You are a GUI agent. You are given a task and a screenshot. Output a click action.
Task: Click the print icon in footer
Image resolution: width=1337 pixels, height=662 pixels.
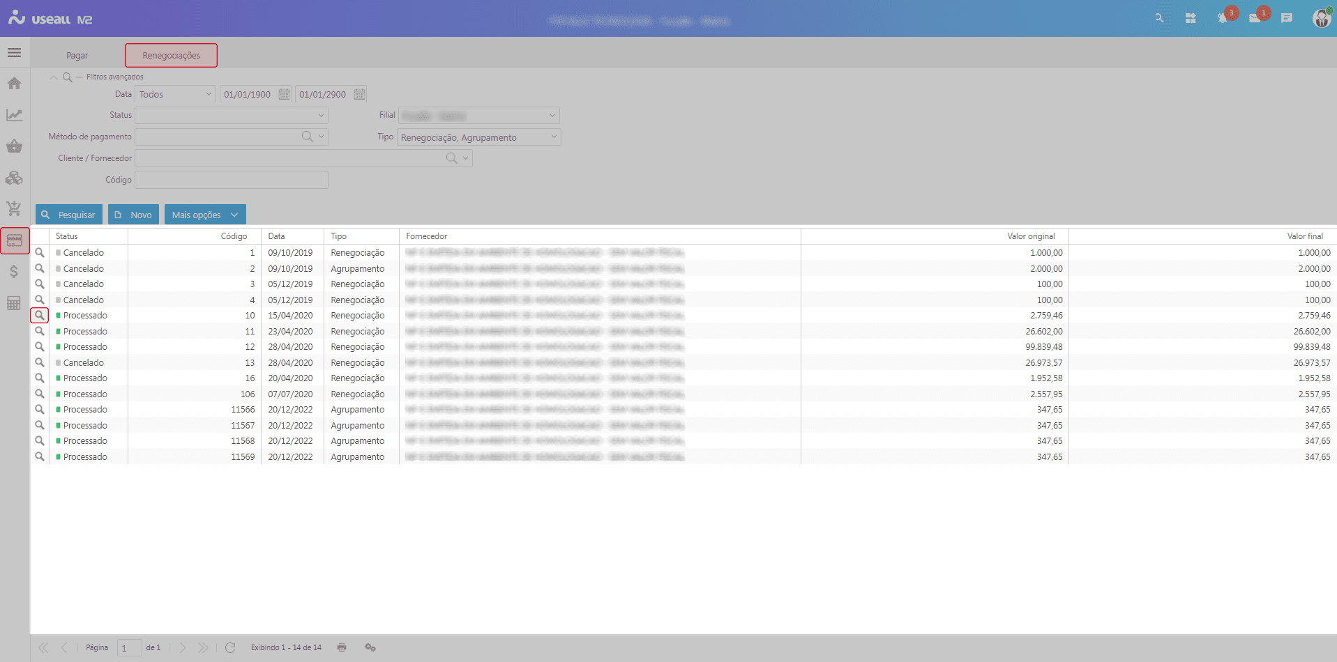pyautogui.click(x=342, y=647)
